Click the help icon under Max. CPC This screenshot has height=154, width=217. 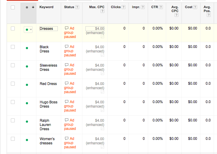coord(103,11)
